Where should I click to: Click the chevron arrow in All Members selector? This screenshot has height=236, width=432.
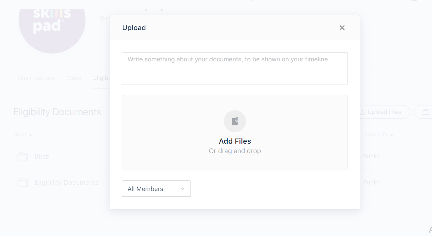click(182, 189)
